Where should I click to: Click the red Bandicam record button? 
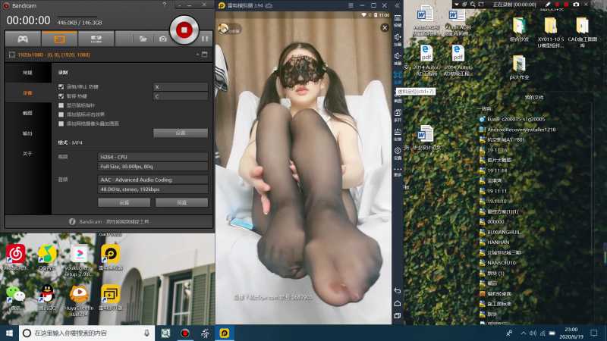[x=184, y=30]
